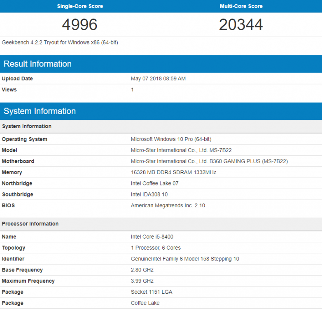Select the Socket 1151 LGA value

[x=152, y=292]
